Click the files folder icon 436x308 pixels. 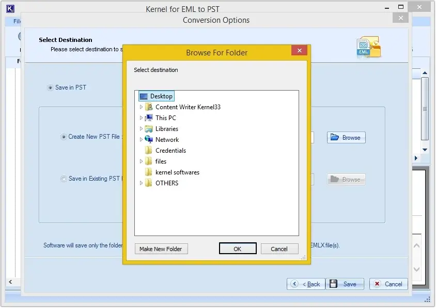(149, 162)
